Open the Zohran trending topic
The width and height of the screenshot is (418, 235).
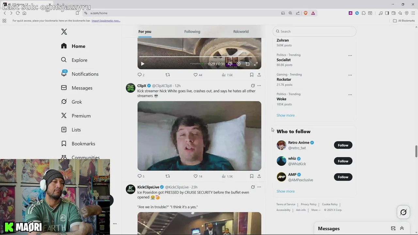point(282,40)
